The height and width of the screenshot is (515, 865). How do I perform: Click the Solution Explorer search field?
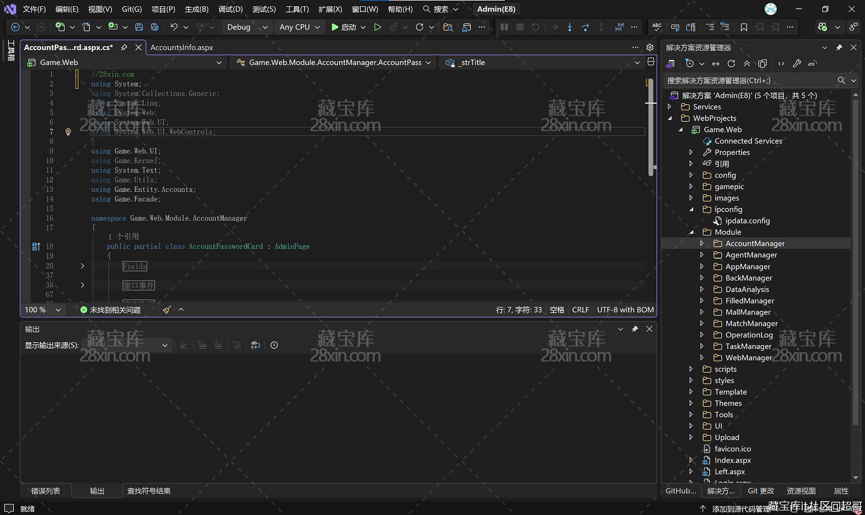(x=750, y=81)
